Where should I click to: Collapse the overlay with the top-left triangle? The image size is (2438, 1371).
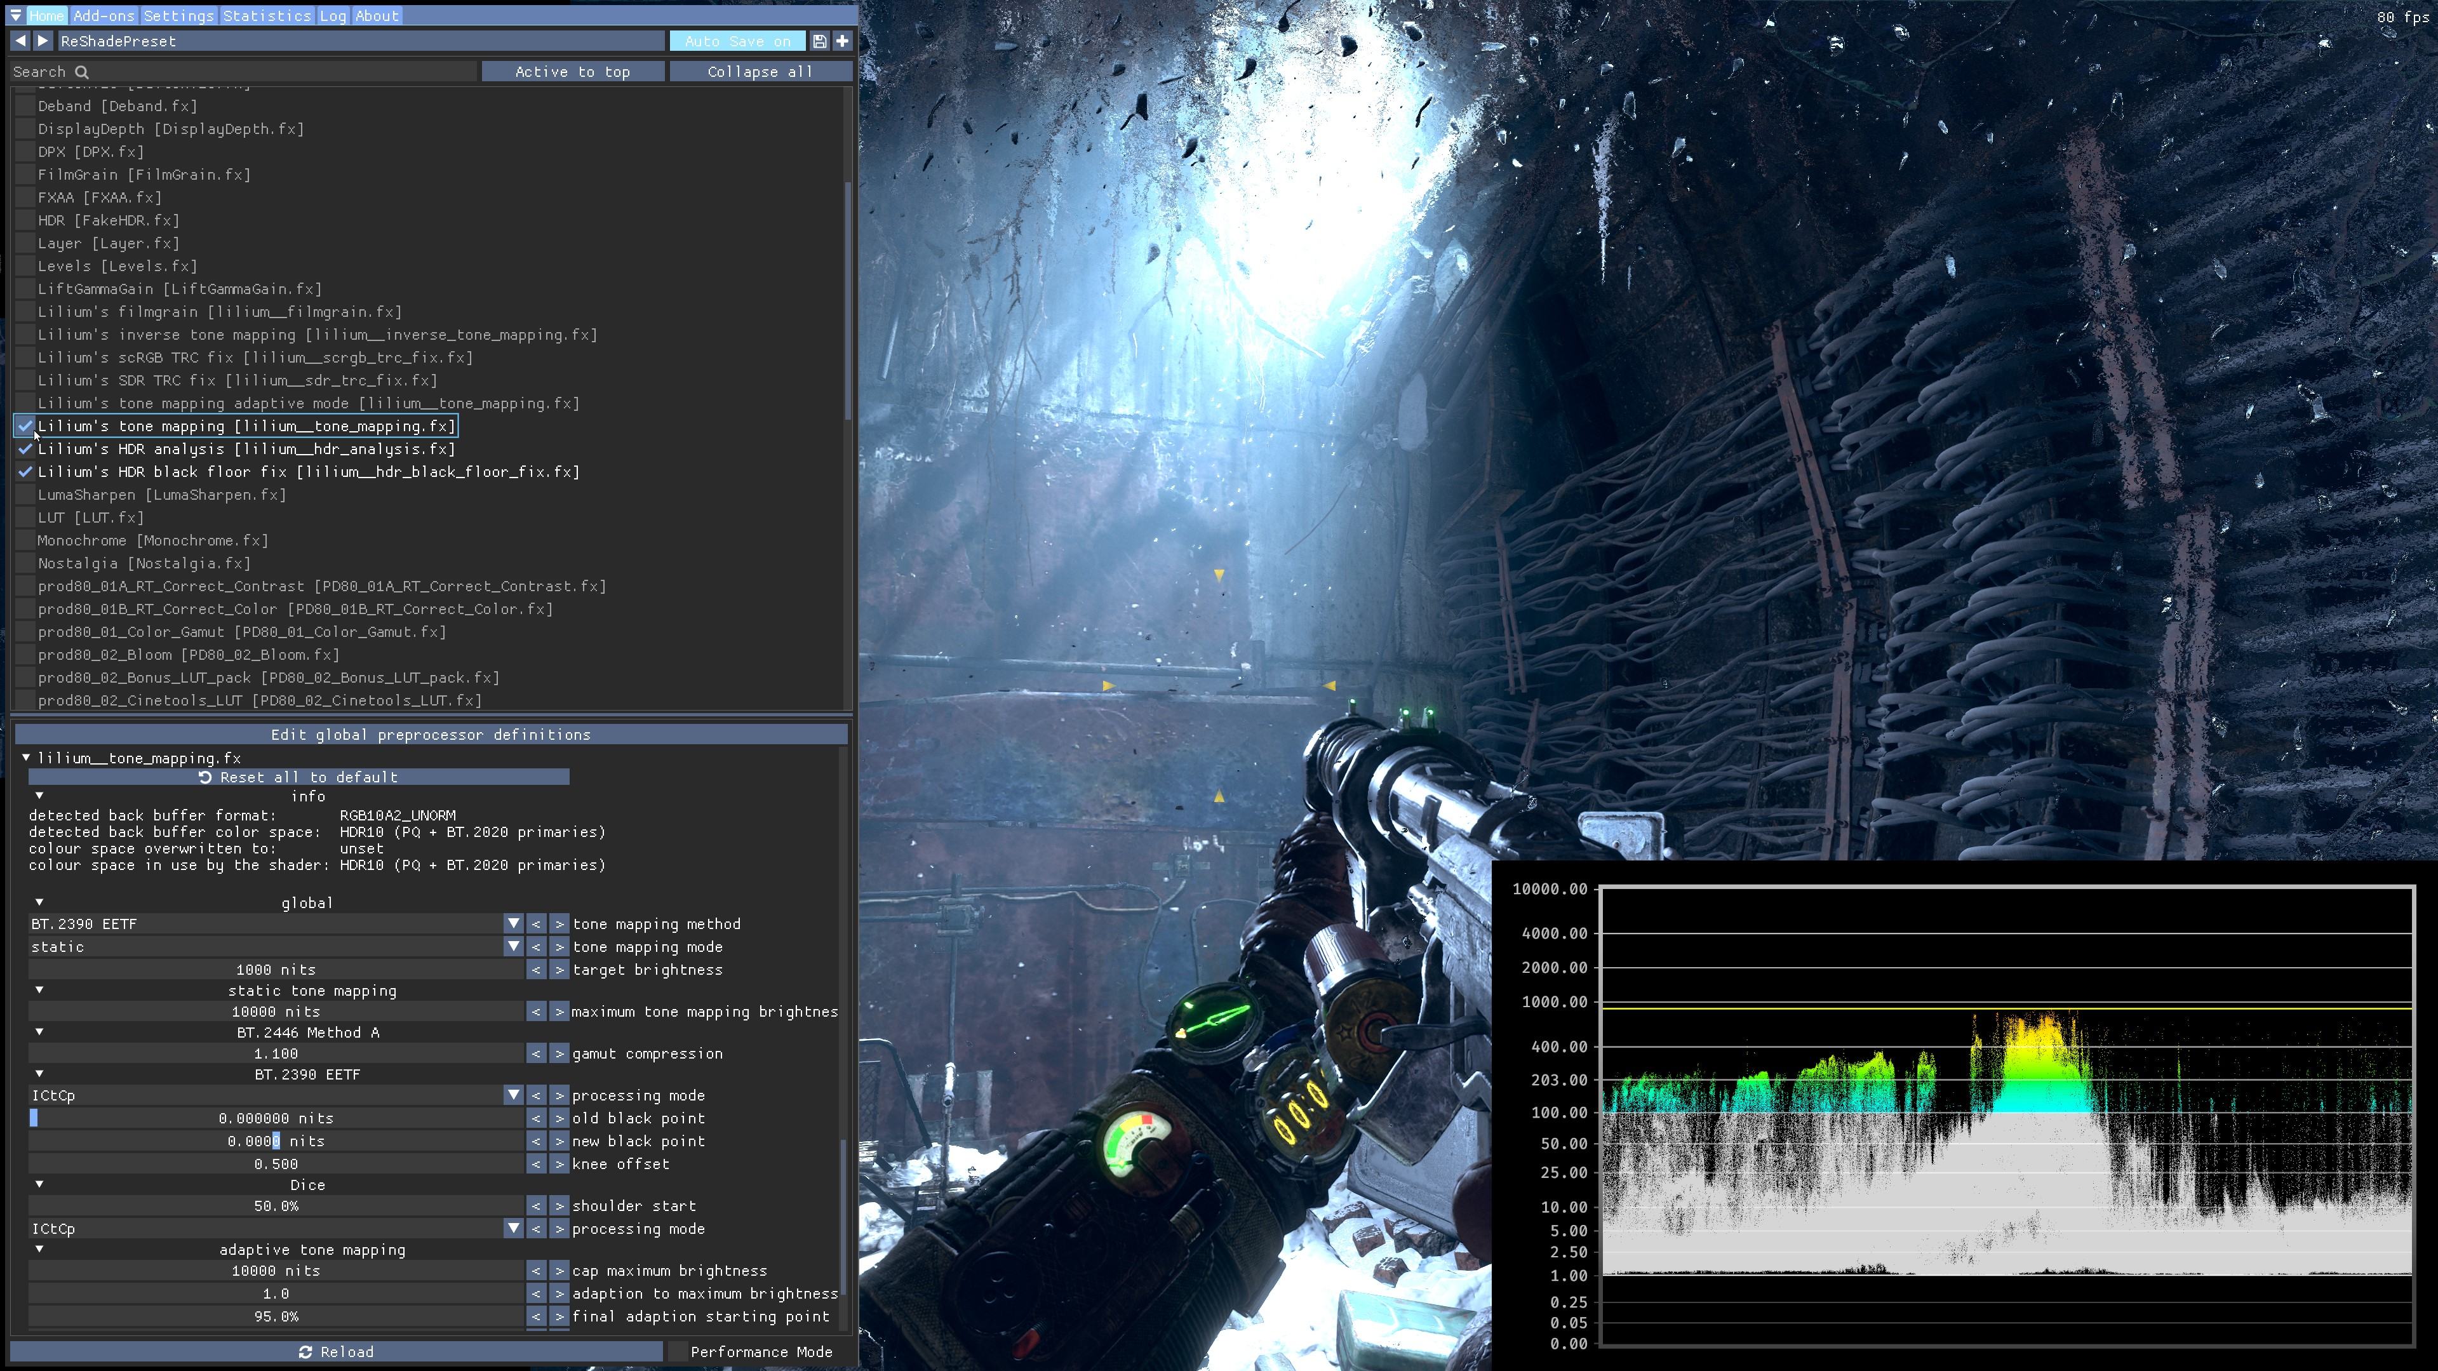[x=16, y=15]
